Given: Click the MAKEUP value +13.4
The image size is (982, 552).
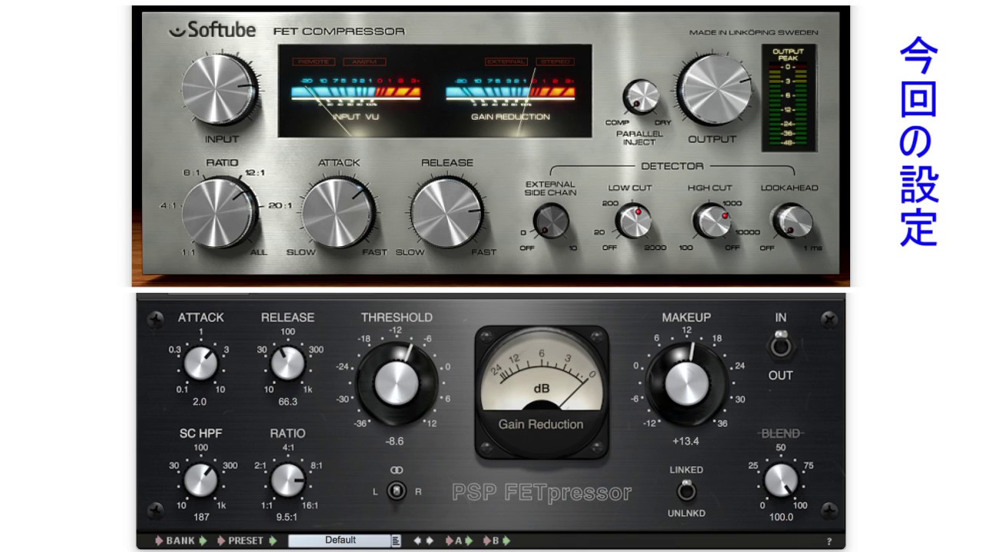Looking at the screenshot, I should point(686,441).
